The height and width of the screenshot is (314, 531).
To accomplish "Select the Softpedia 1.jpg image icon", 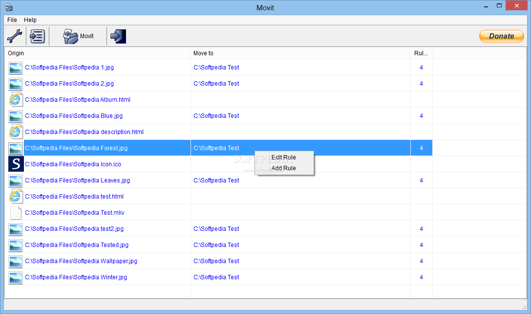I will click(16, 67).
